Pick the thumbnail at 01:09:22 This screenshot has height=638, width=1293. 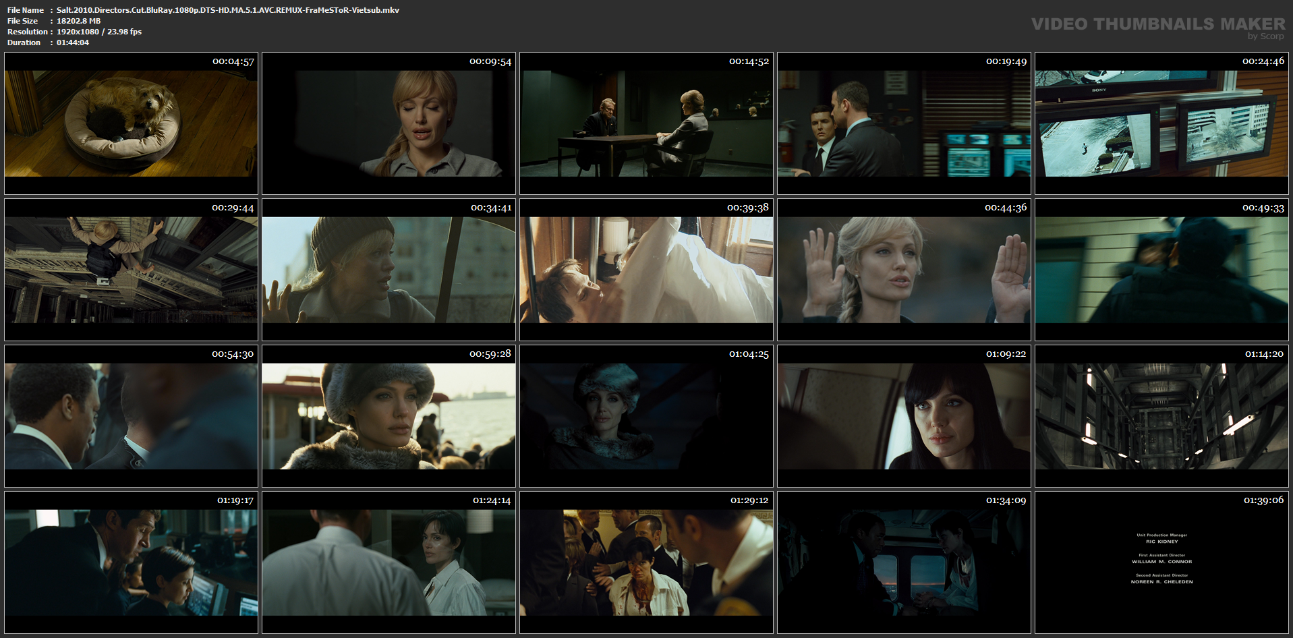click(x=904, y=416)
